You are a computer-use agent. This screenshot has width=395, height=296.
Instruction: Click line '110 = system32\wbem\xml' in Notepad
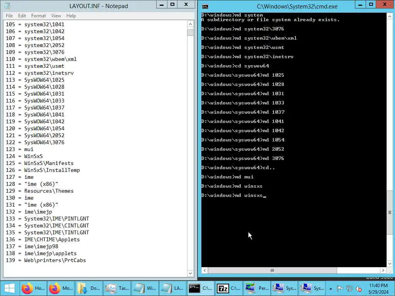coord(41,59)
